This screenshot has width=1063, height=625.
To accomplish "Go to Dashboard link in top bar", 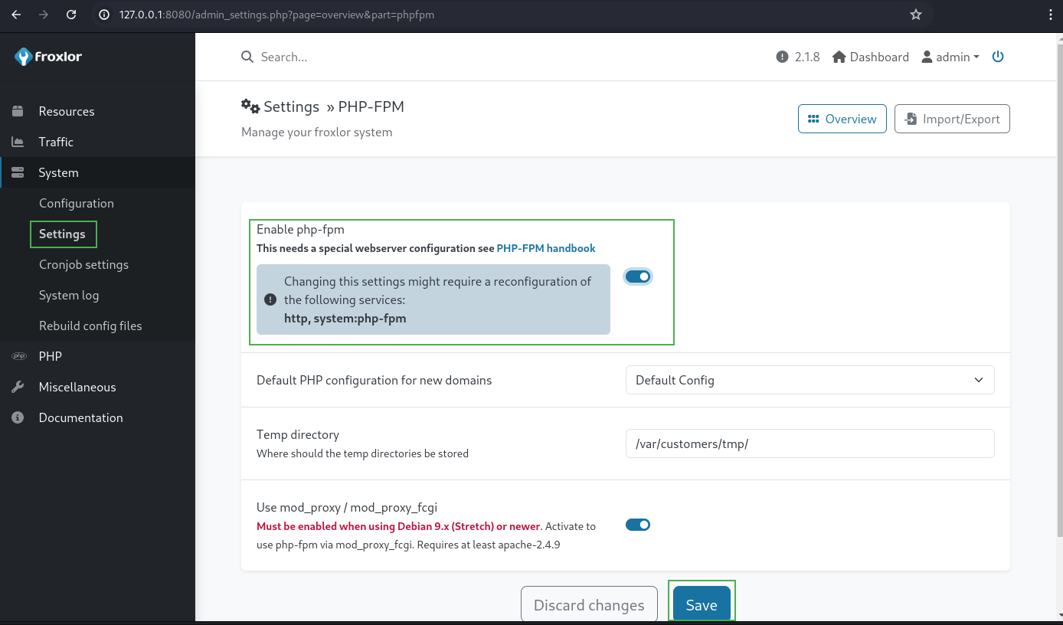I will (x=871, y=57).
